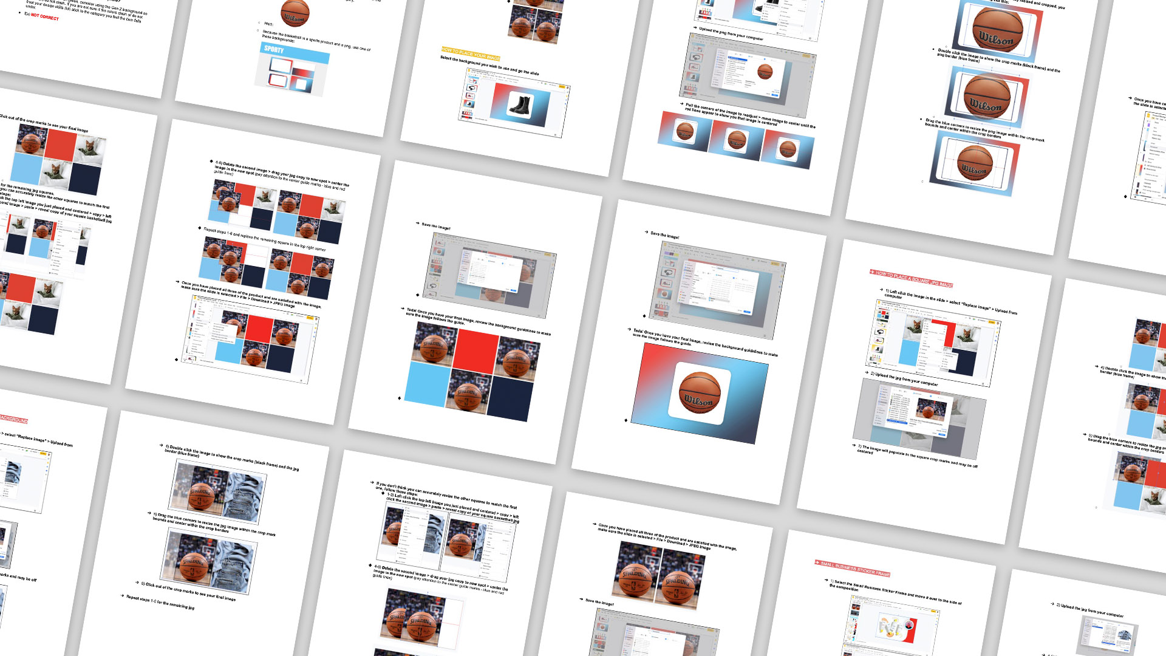Click the first of three small basketball gradient thumbnails
Image resolution: width=1166 pixels, height=656 pixels.
click(x=684, y=132)
